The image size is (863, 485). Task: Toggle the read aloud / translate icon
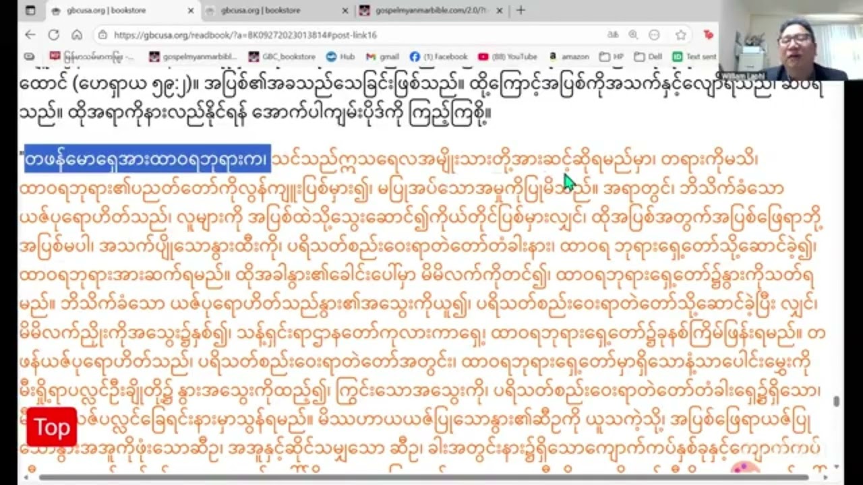point(613,34)
